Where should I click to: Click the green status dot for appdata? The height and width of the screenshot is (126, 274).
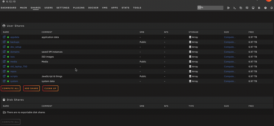coord(8,37)
